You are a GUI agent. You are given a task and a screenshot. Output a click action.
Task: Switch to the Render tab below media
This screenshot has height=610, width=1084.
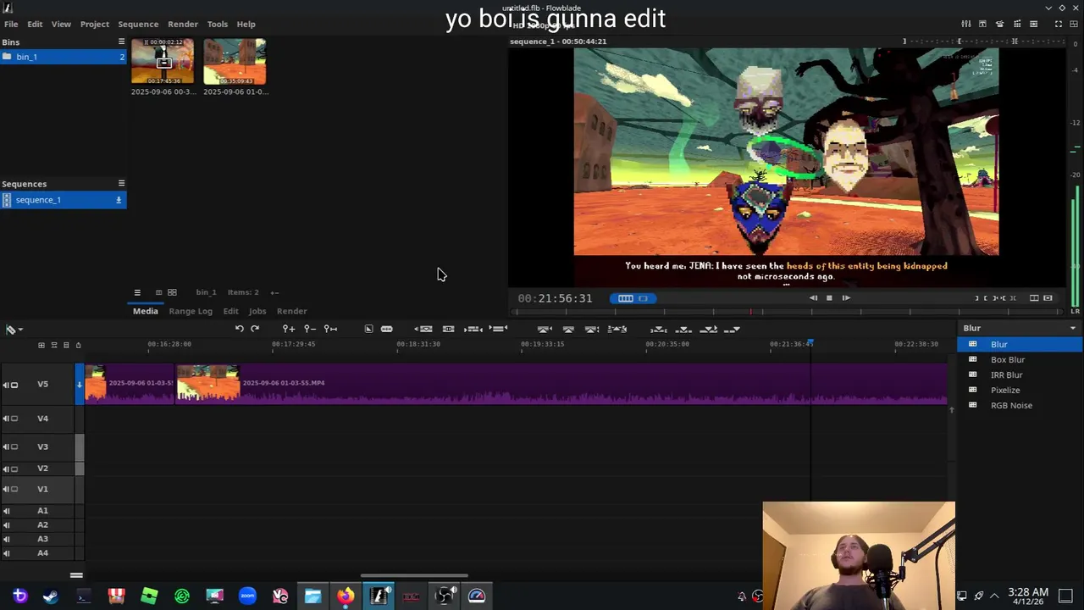tap(292, 311)
